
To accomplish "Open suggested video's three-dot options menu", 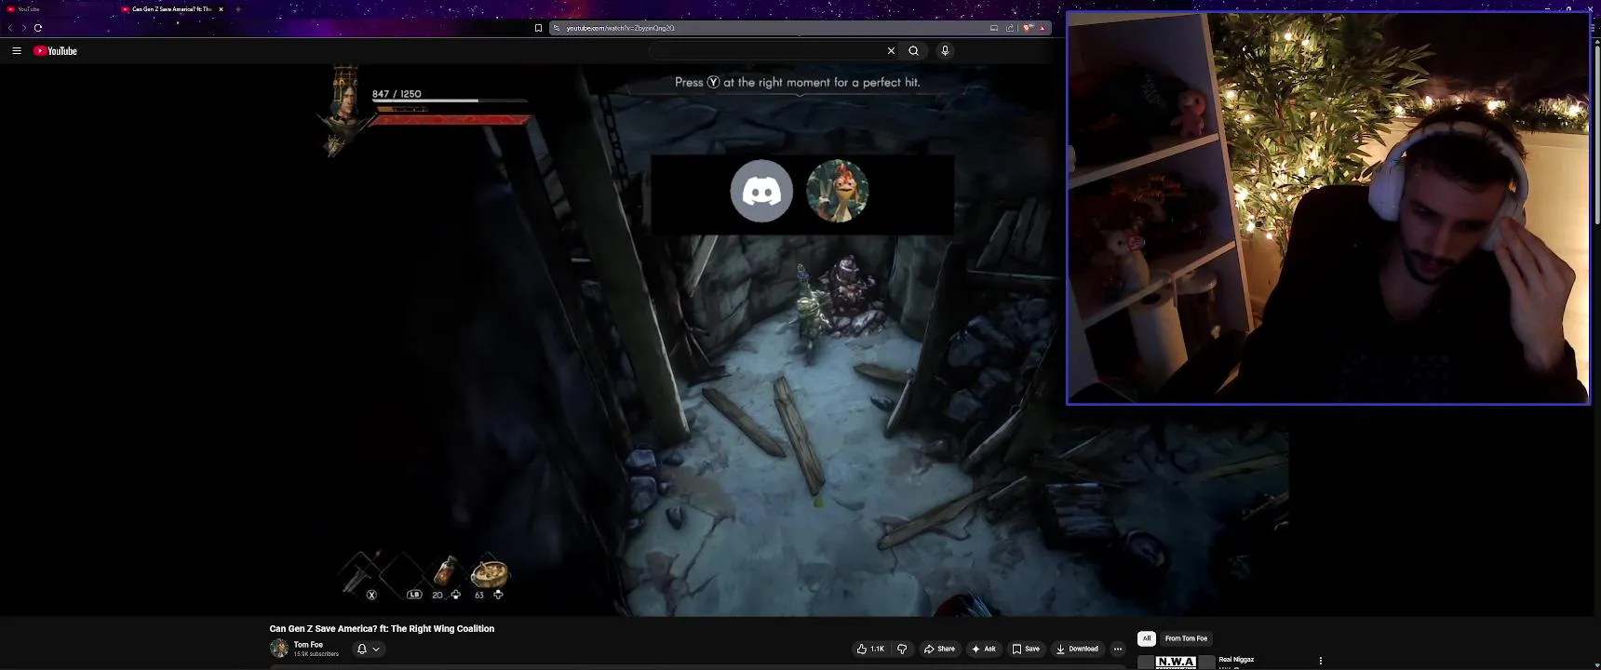I will [x=1320, y=661].
